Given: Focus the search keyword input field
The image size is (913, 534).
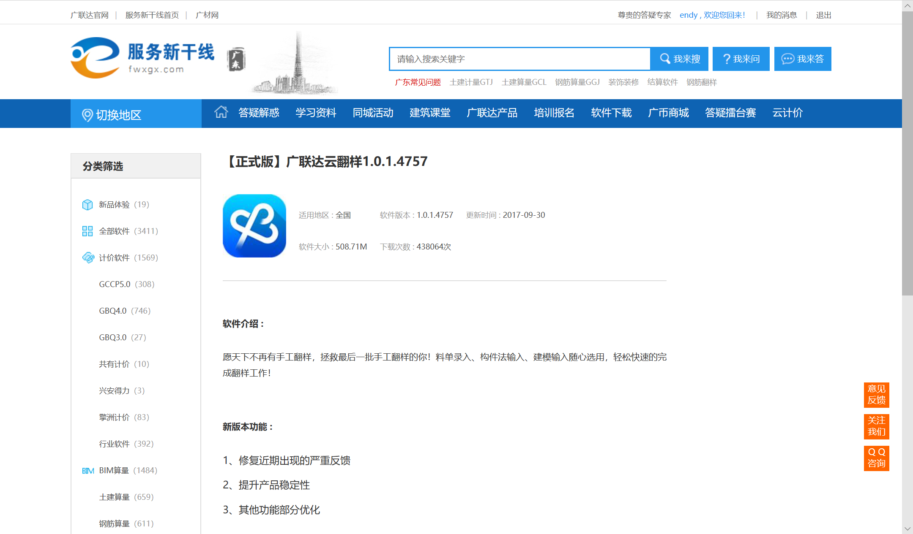Looking at the screenshot, I should [x=519, y=59].
